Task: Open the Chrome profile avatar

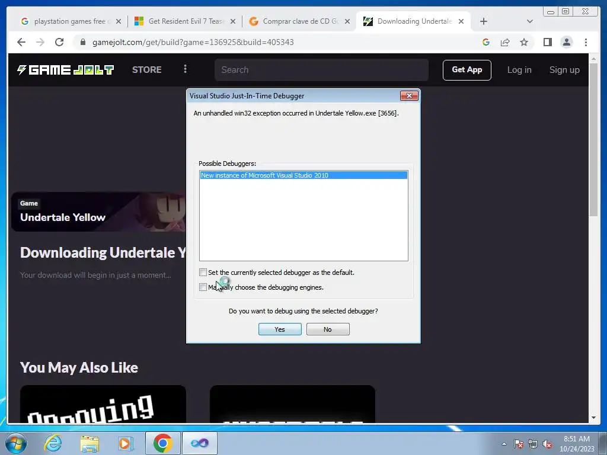Action: tap(566, 42)
